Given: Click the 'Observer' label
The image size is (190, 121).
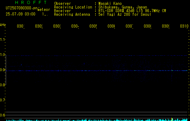Looking at the screenshot, I should tap(63, 4).
